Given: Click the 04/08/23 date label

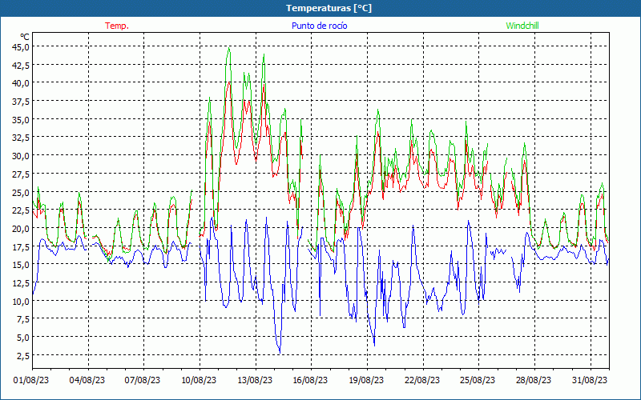Looking at the screenshot, I should coord(87,380).
